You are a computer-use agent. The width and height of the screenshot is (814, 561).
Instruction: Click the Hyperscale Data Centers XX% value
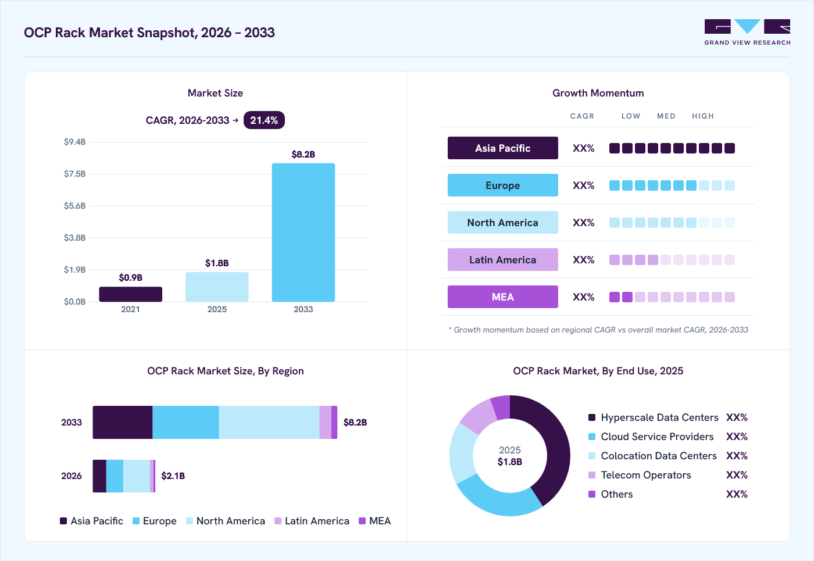tap(737, 417)
